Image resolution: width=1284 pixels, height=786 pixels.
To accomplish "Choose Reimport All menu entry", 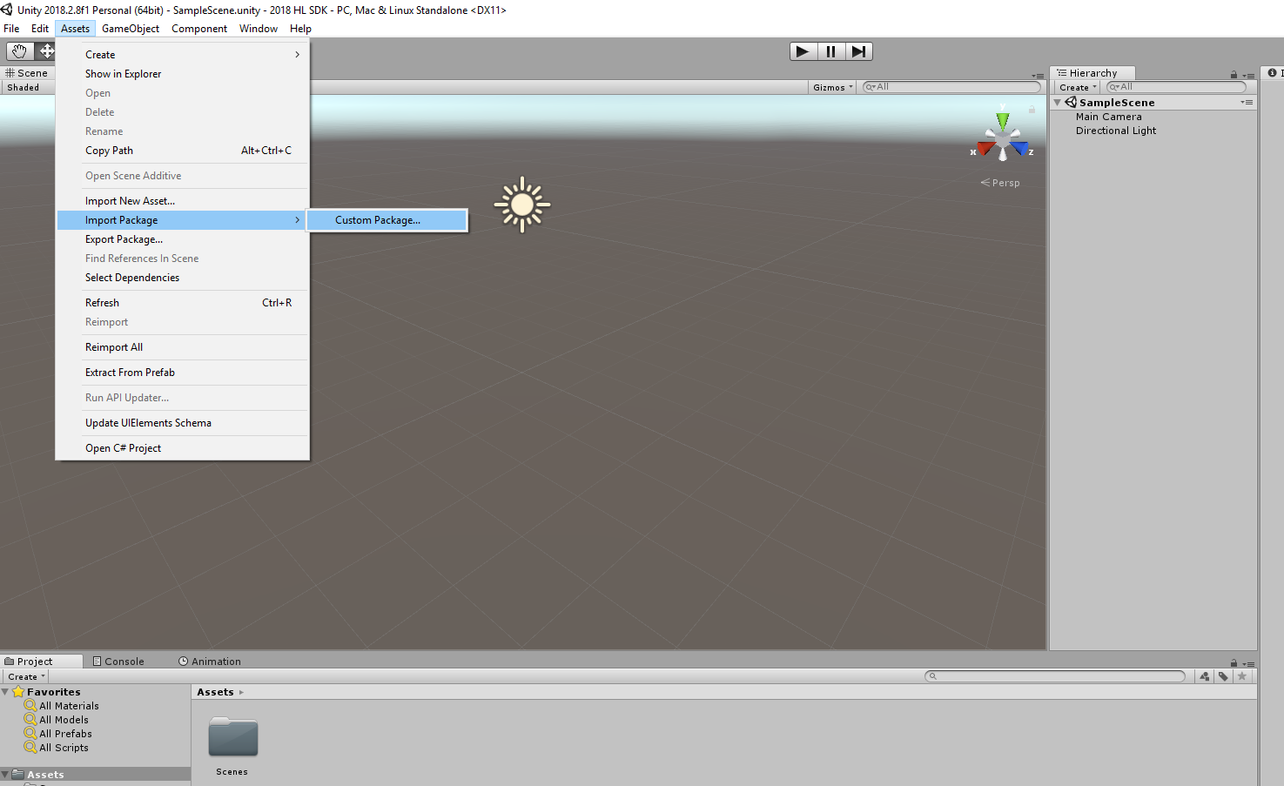I will click(183, 347).
